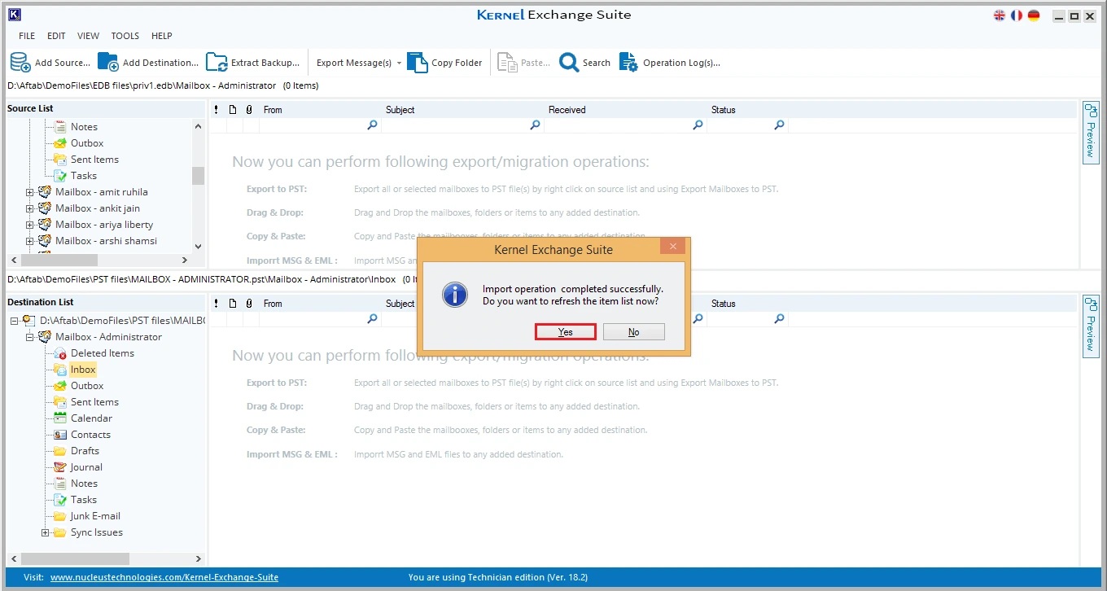Click Destination List horizontal scrollbar left arrow

coord(14,558)
